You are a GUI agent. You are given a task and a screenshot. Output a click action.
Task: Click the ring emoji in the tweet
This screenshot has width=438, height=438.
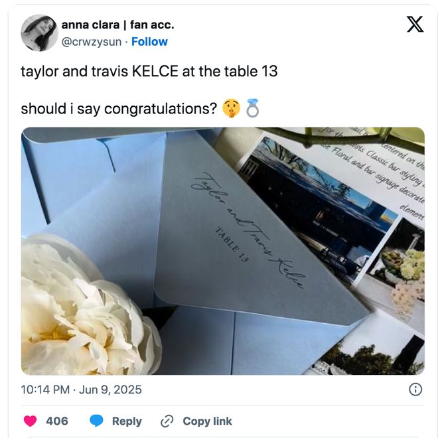[253, 108]
